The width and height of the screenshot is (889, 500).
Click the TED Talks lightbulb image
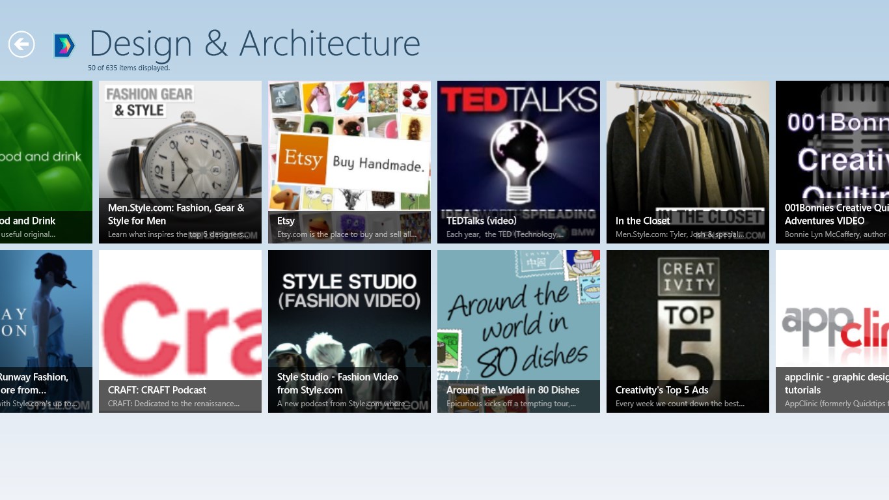pos(519,156)
